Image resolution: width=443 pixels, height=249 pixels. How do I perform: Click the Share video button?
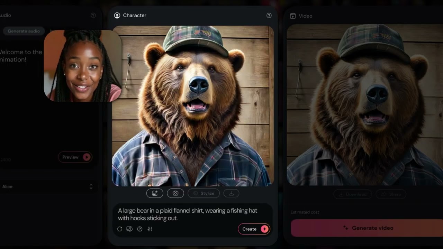pos(391,194)
